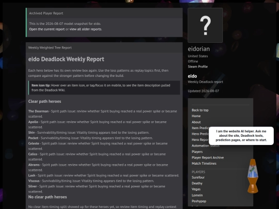The height and width of the screenshot is (209, 279).
Task: Open Hero Reports sidebar link
Action: coord(200,140)
